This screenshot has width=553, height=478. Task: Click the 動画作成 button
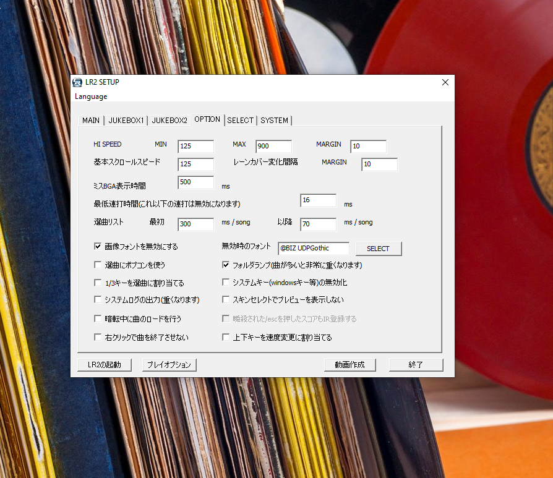pos(350,365)
